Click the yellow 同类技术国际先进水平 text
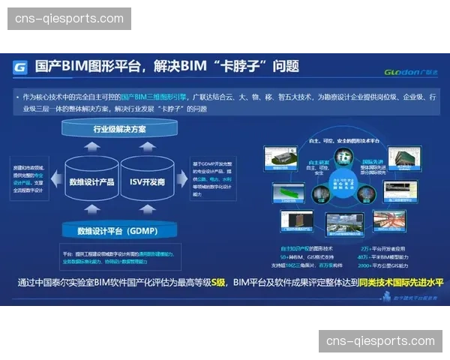 (x=401, y=283)
